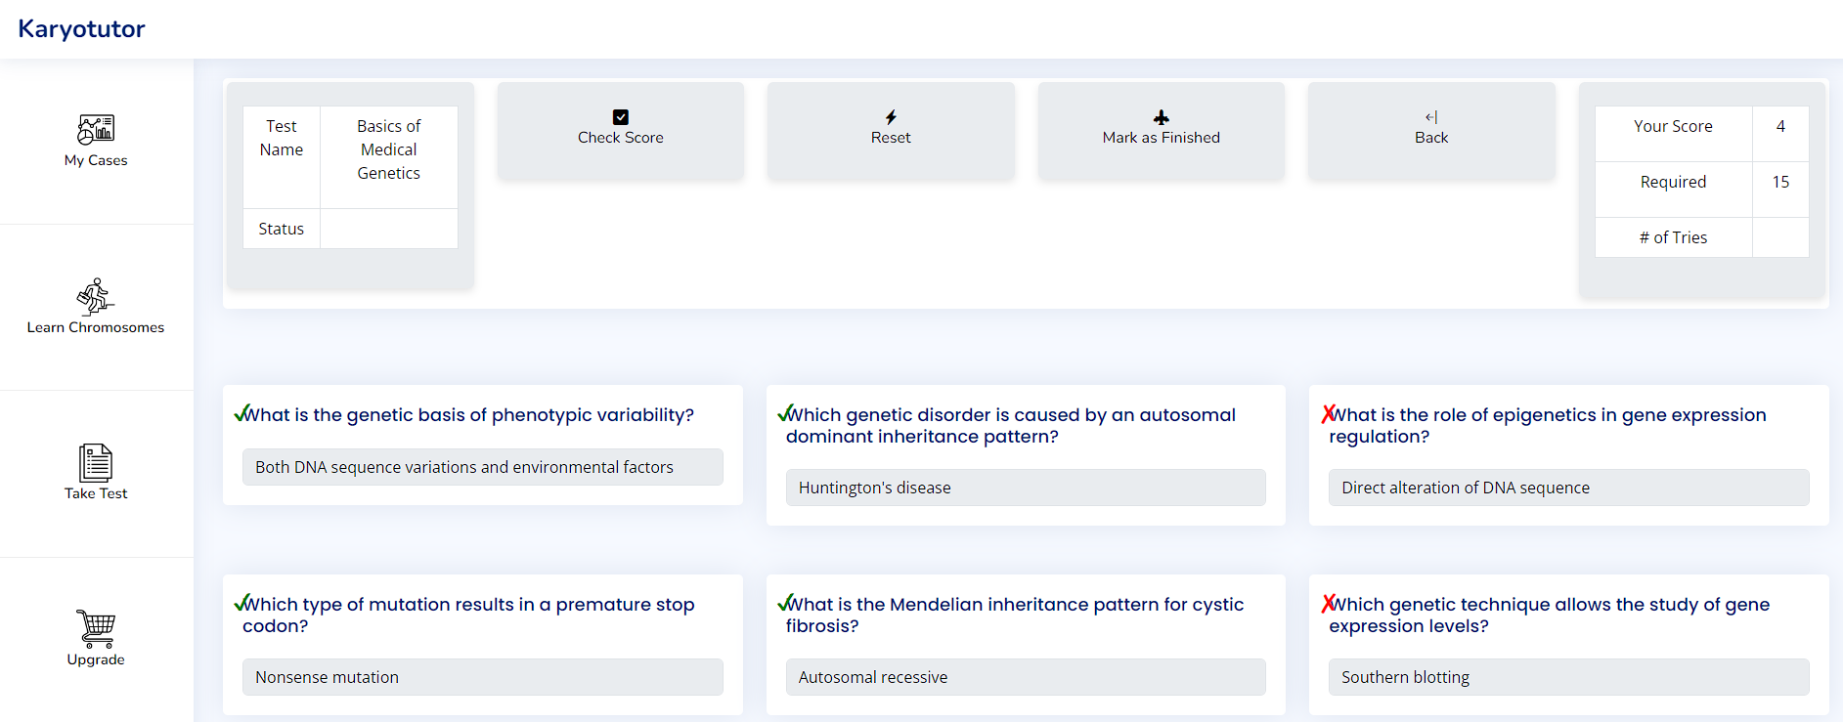Open the Learn Chromosomes menu label
The image size is (1843, 722).
pyautogui.click(x=96, y=327)
